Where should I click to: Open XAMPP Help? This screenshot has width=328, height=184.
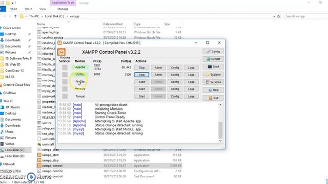pyautogui.click(x=213, y=90)
